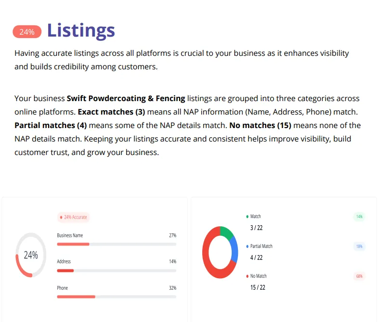
Task: Click the red No Match legend dot
Action: (248, 276)
